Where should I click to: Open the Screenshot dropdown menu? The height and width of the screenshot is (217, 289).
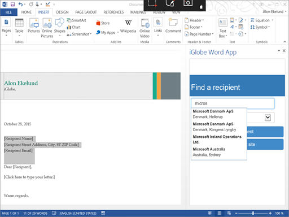coord(79,34)
